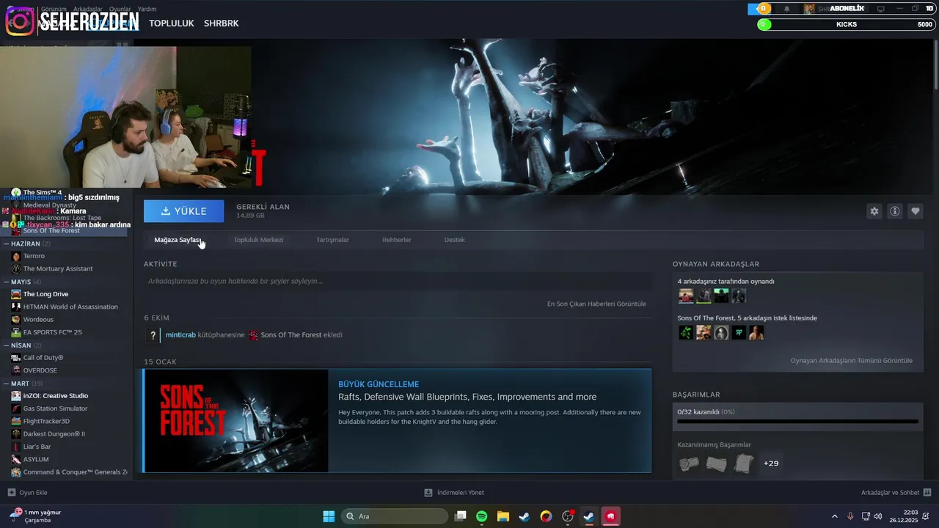The image size is (939, 528).
Task: Click the weather widget showing 1 mm yağmur
Action: point(35,516)
